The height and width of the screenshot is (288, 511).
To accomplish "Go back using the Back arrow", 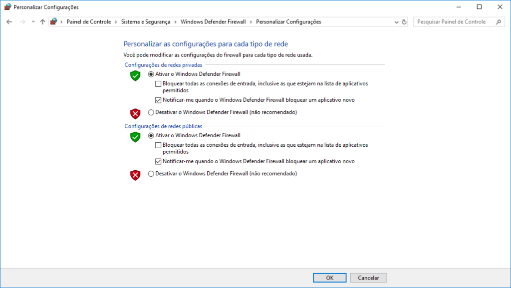I will click(x=9, y=22).
